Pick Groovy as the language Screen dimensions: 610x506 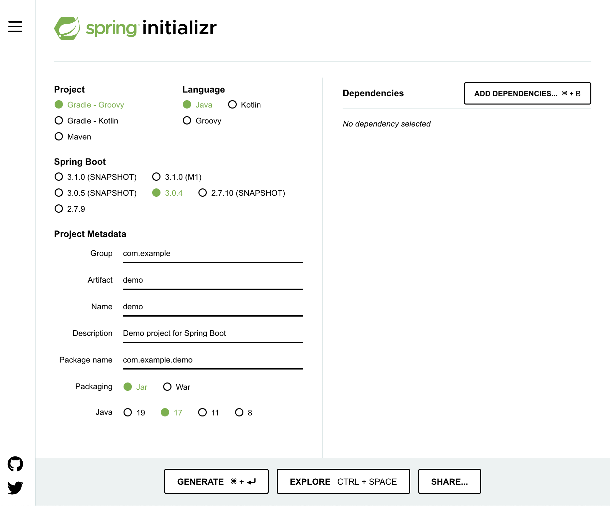pos(202,121)
